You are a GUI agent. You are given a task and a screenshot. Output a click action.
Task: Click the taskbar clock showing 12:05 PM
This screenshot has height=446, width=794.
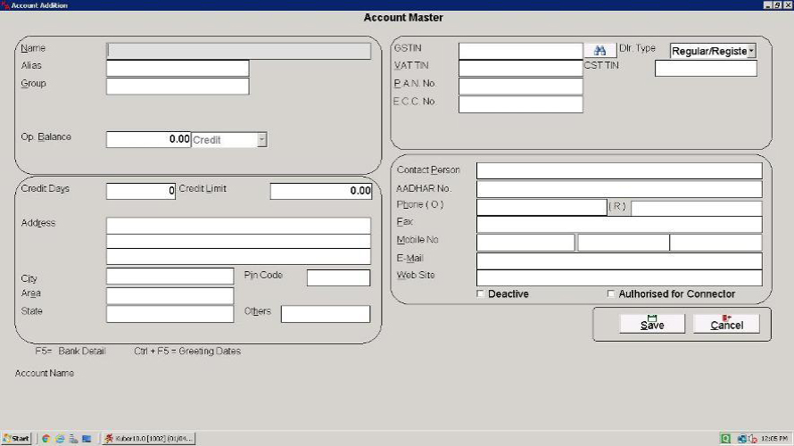[x=774, y=438]
